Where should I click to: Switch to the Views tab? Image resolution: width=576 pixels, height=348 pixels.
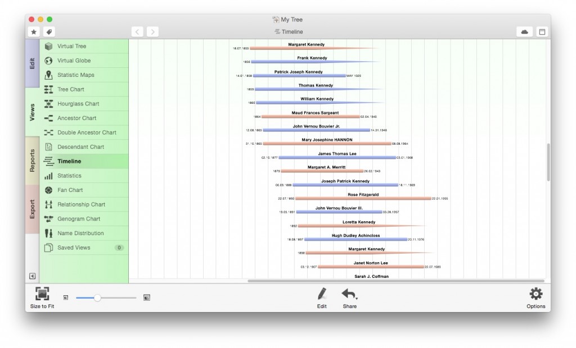32,112
